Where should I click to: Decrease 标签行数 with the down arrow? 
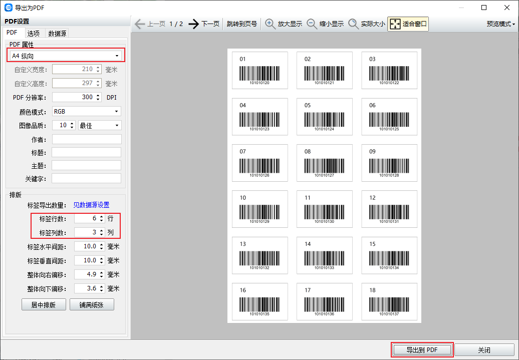(102, 220)
